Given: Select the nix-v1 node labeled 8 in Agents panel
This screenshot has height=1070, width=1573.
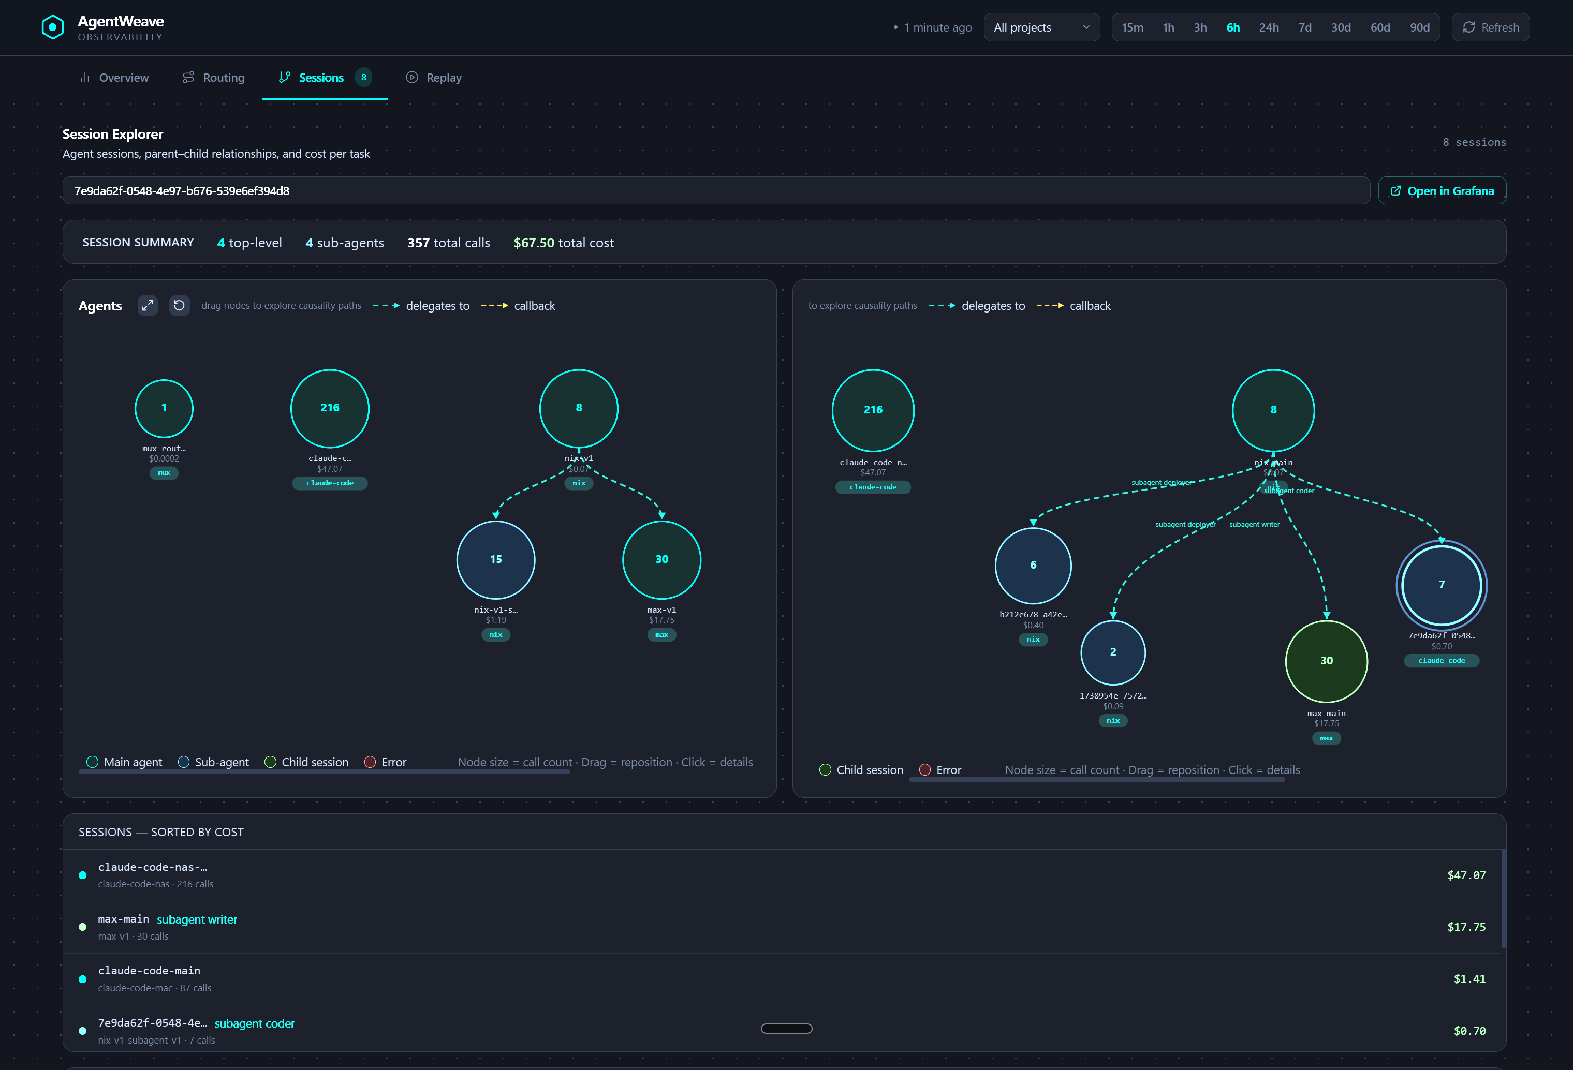Looking at the screenshot, I should (x=579, y=408).
